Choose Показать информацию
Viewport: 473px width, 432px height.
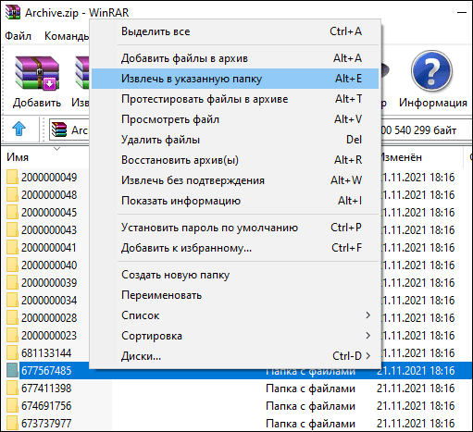[x=235, y=201]
